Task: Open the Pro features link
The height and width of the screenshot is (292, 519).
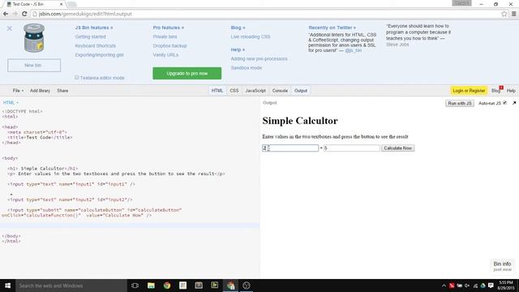Action: point(169,28)
